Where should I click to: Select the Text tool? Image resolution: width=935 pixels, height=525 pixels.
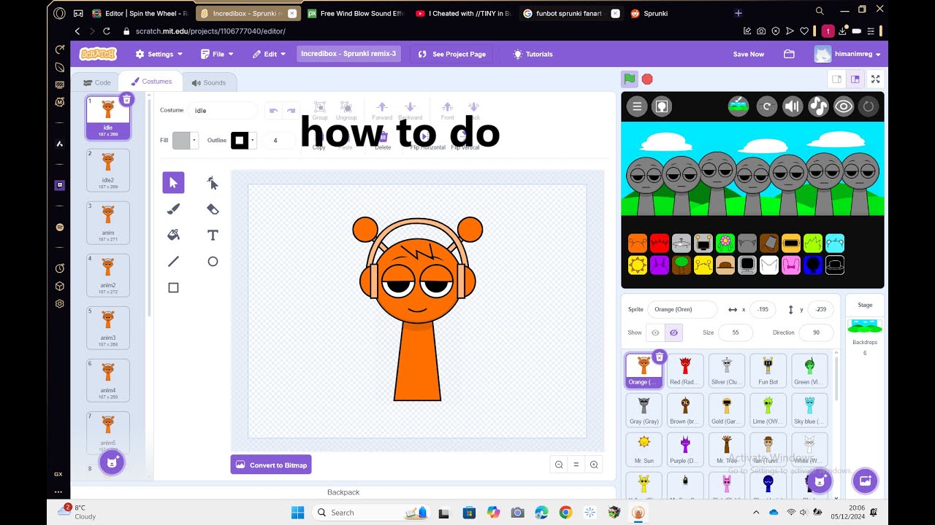[x=213, y=235]
